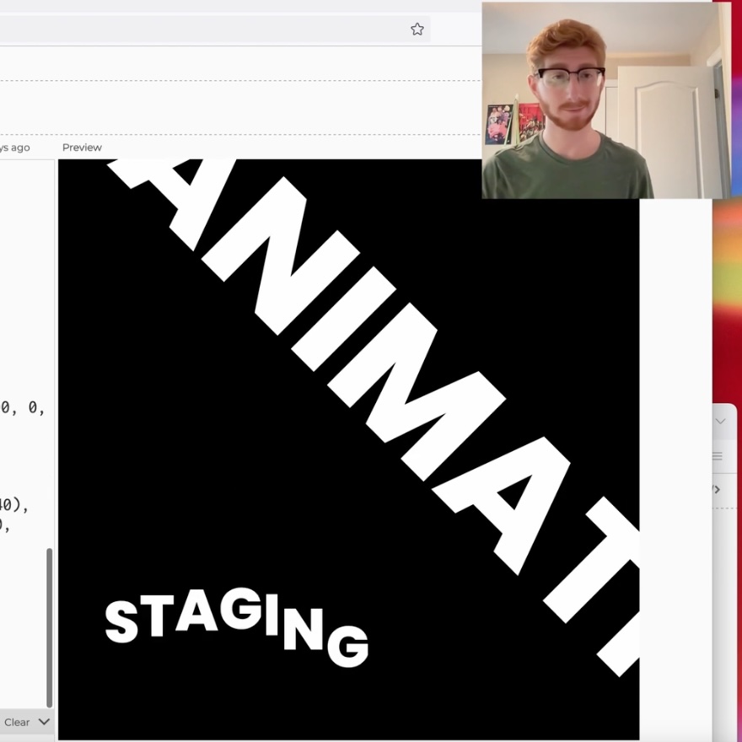
Task: Switch to the Preview tab
Action: click(82, 147)
